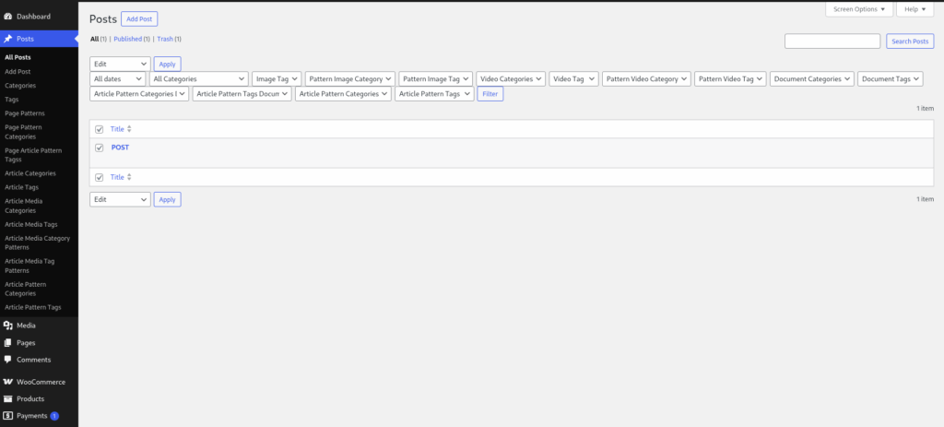The width and height of the screenshot is (944, 427).
Task: Open Article Categories in the sidebar
Action: click(30, 172)
